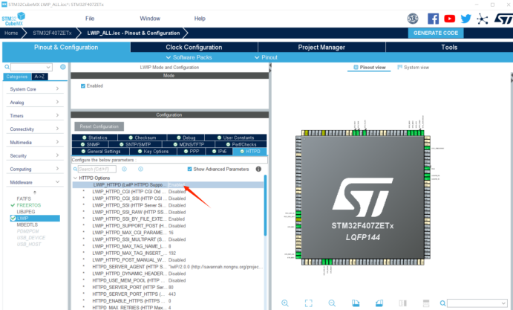Open the peripheral search combo box
Screen dimensions: 513x310
(31, 67)
